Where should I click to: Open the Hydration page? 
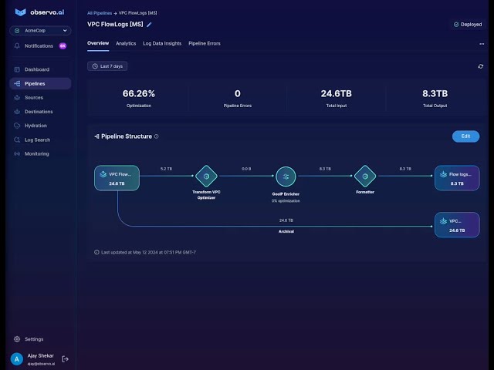40,126
